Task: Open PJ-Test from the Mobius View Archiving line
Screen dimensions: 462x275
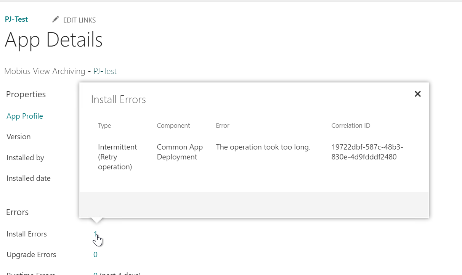Action: [105, 71]
